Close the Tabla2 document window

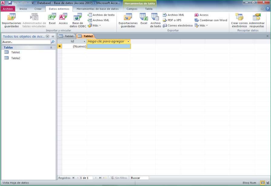tap(267, 36)
